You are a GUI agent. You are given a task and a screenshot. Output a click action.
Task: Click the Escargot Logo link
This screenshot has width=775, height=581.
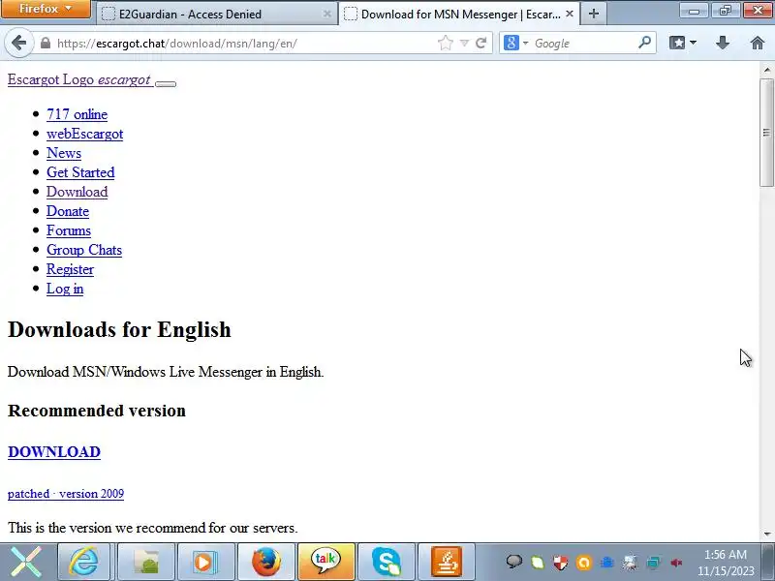pyautogui.click(x=80, y=79)
